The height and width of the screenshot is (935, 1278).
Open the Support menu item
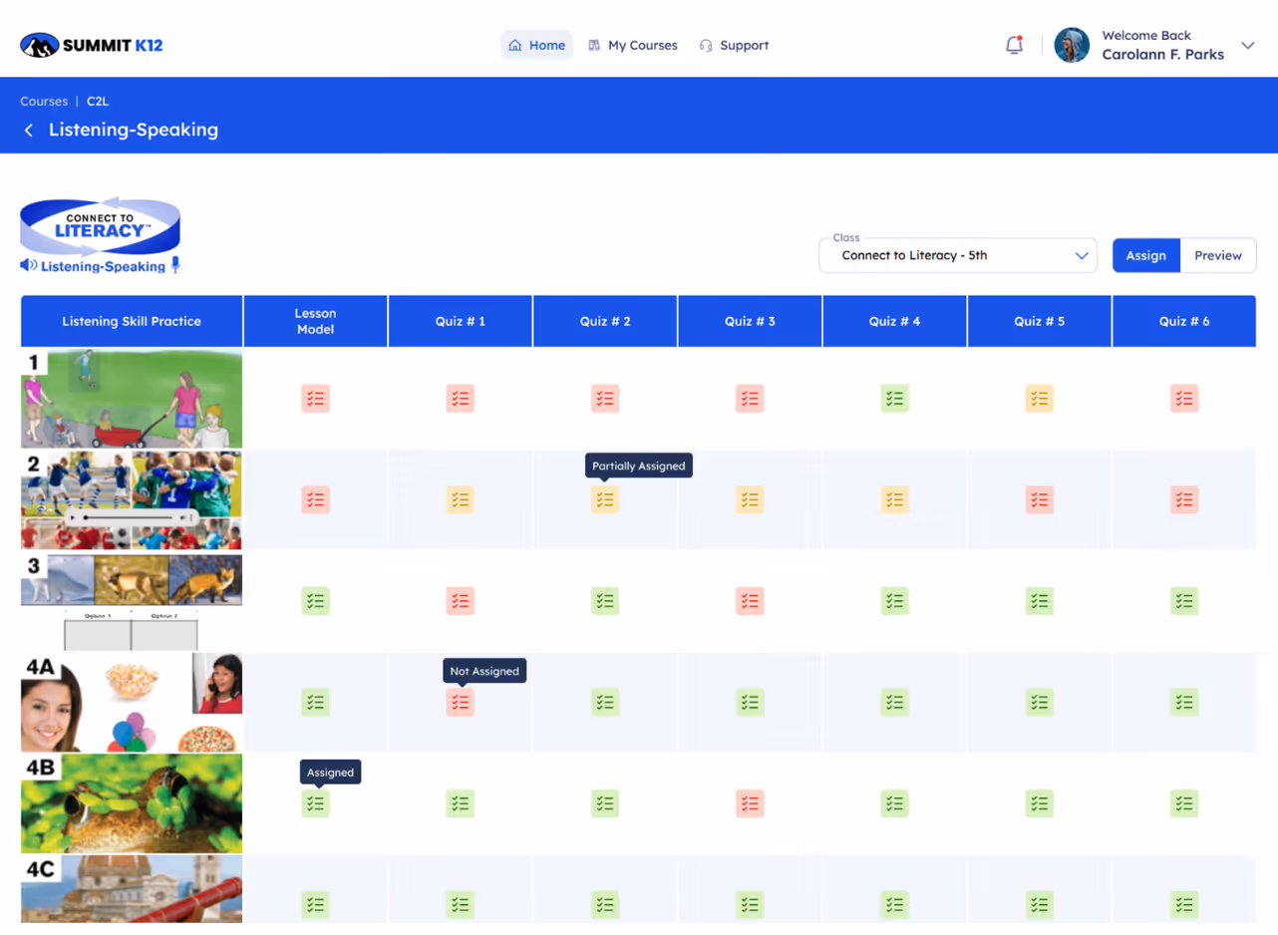pyautogui.click(x=734, y=45)
